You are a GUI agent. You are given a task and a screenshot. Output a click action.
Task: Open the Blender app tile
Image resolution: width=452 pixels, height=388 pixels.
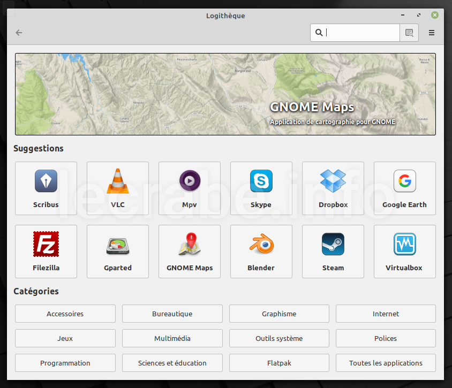pyautogui.click(x=261, y=252)
